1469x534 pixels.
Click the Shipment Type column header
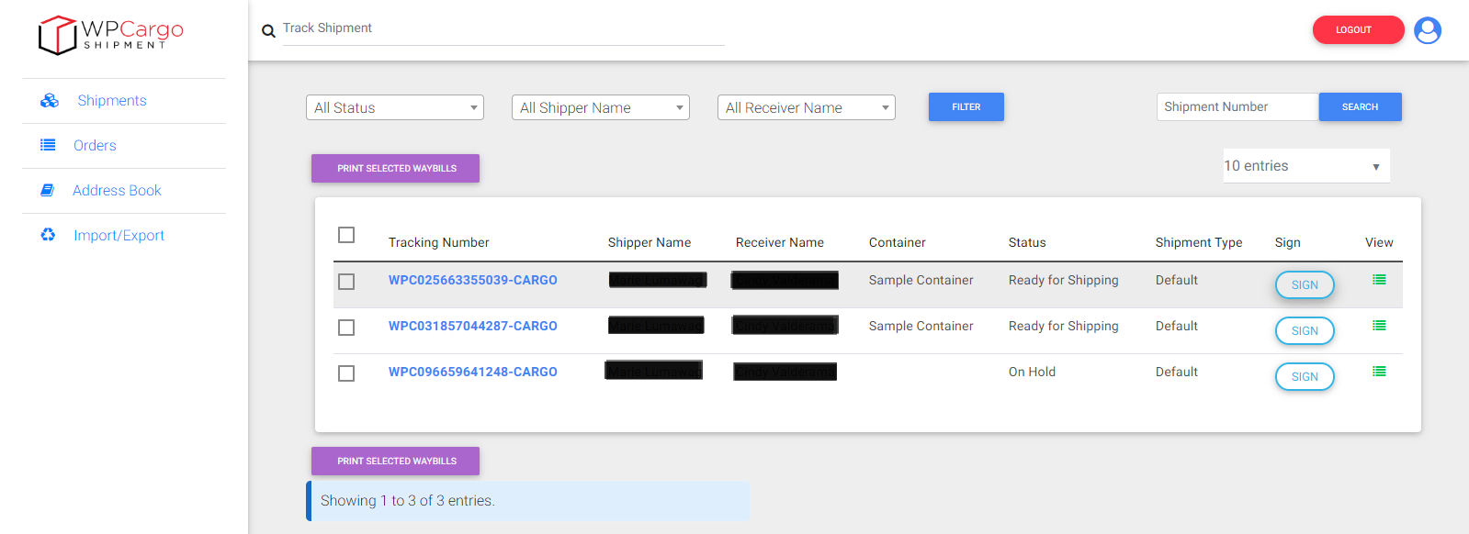[x=1198, y=242]
